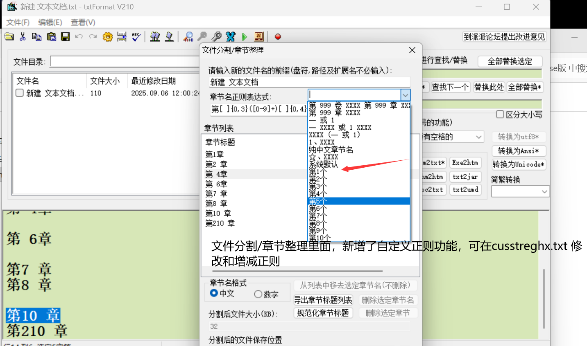Viewport: 587px width, 346px height.
Task: Click the txtFormat app icon in title bar
Action: [x=12, y=7]
